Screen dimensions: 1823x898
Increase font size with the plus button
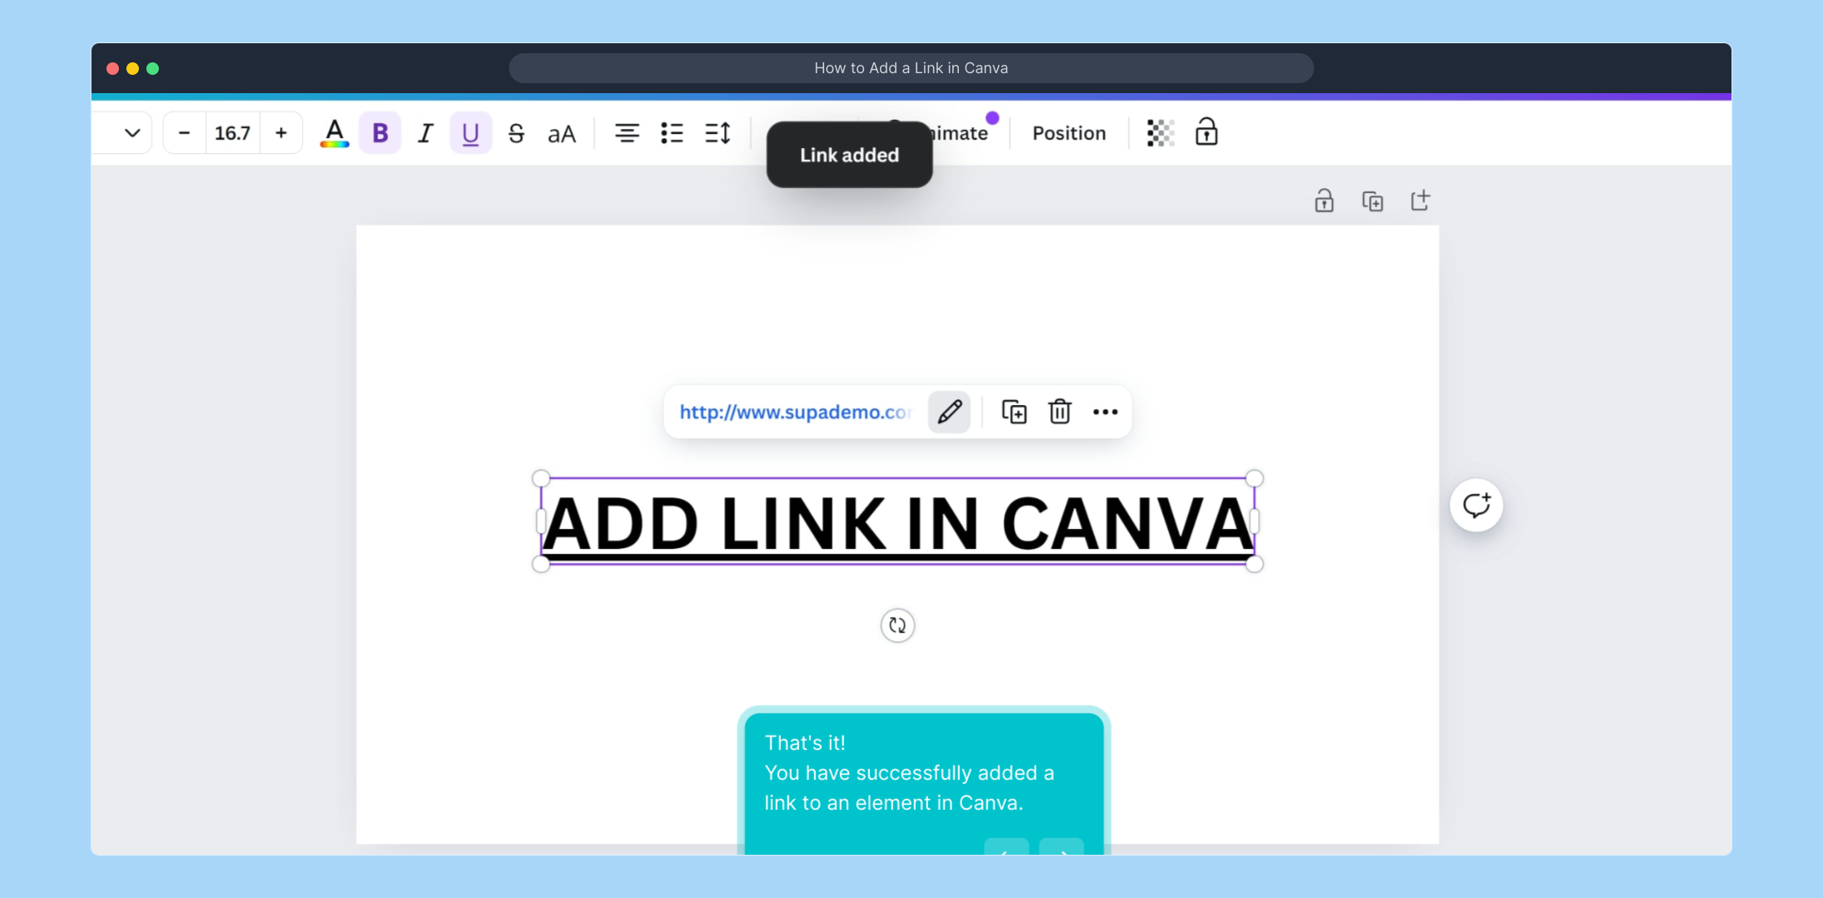click(x=281, y=131)
